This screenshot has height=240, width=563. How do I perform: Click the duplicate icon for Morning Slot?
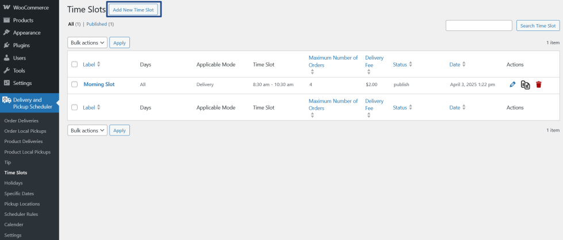point(525,84)
